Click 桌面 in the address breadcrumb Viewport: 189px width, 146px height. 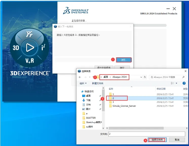click(x=106, y=77)
